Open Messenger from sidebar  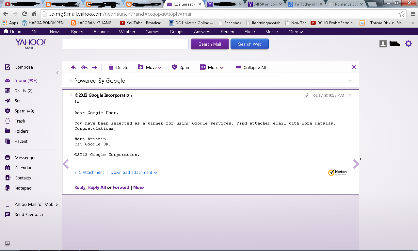tap(21, 158)
